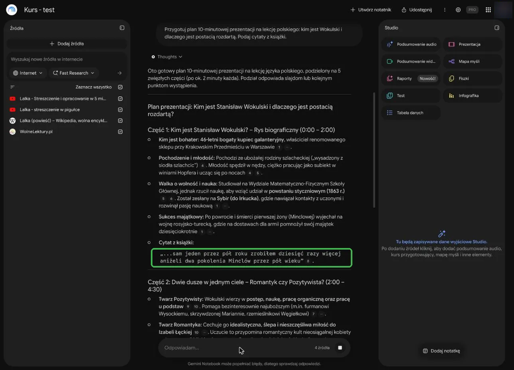Click Utwórz notatnik button
514x370 pixels.
tap(371, 10)
